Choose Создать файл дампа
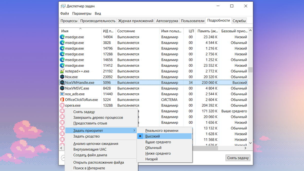The image size is (304, 171). [x=101, y=155]
